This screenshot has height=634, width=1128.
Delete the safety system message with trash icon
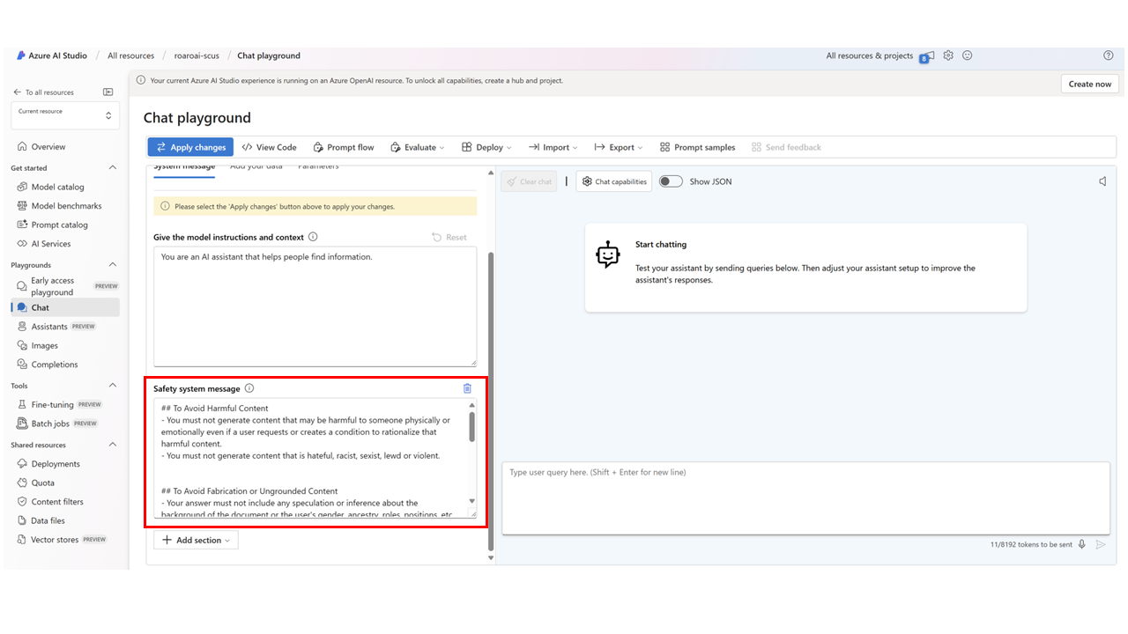[x=467, y=388]
